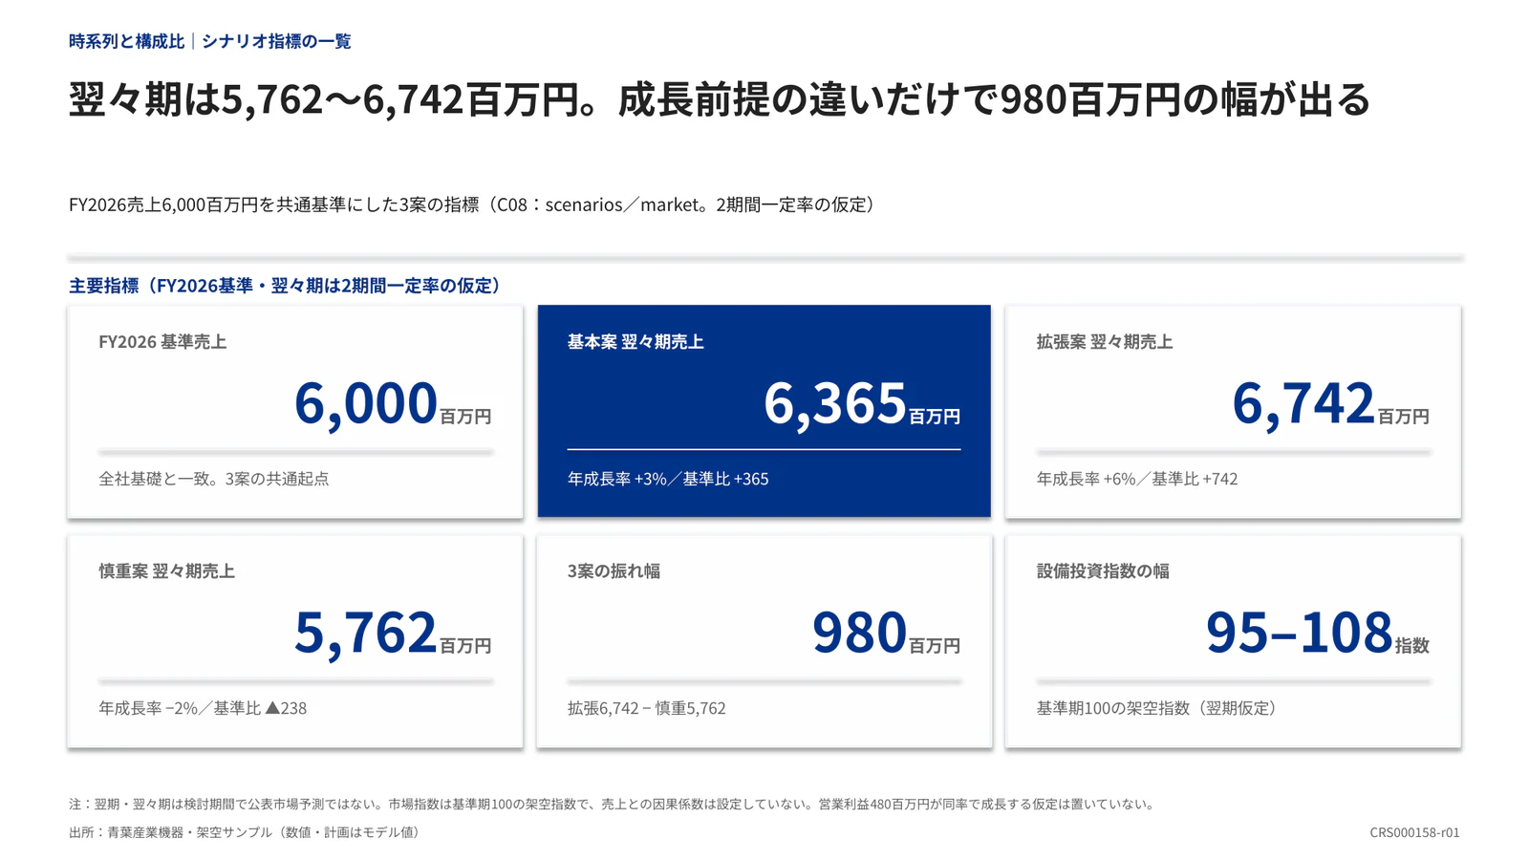Select the large 6,365 figure in the 基本案 card
Image resolution: width=1529 pixels, height=860 pixels.
(834, 402)
